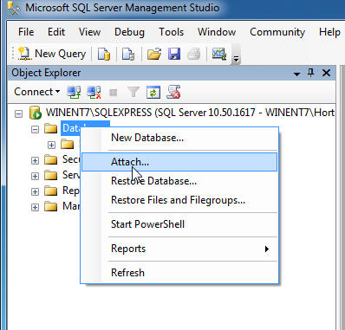Click the Activity Monitor icon
The width and height of the screenshot is (345, 330).
[x=218, y=54]
